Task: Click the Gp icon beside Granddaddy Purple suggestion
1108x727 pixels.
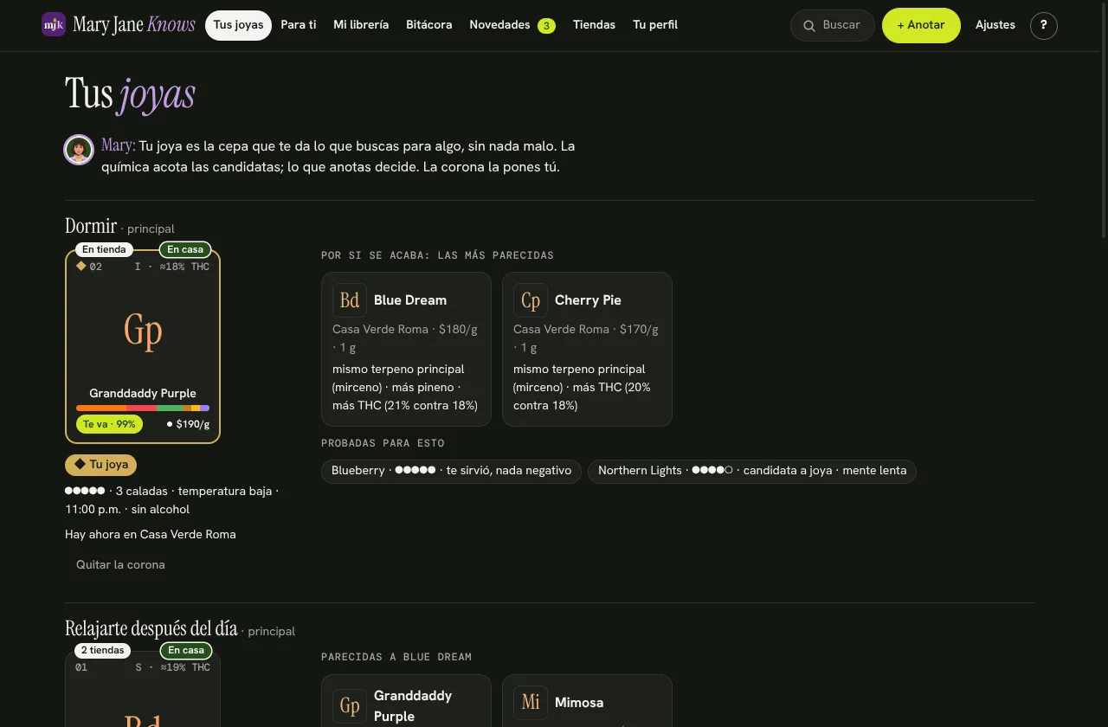Action: pyautogui.click(x=350, y=706)
